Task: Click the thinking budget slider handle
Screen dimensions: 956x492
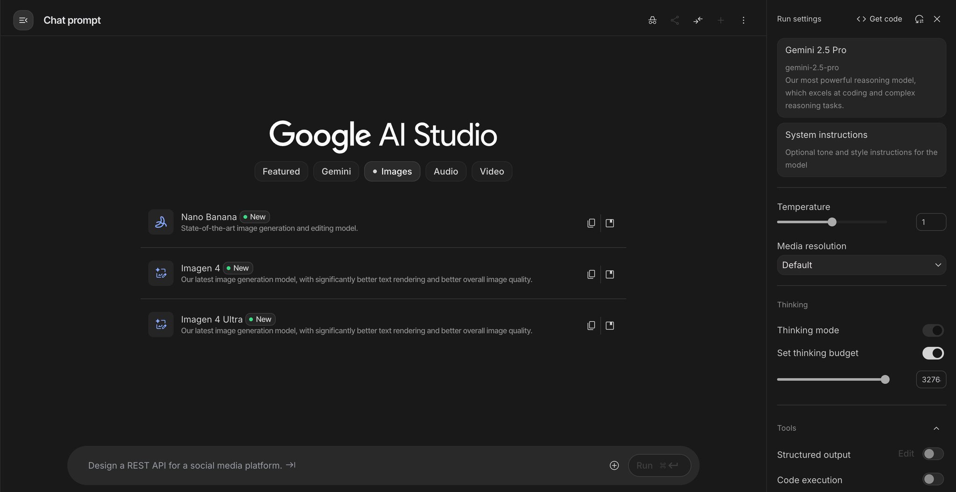Action: point(885,380)
